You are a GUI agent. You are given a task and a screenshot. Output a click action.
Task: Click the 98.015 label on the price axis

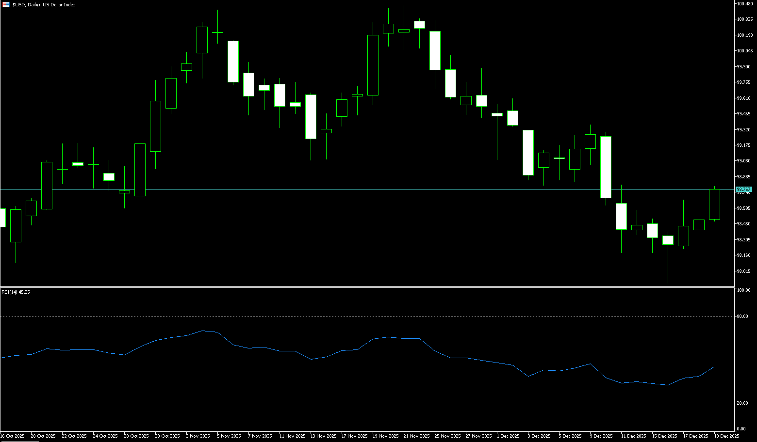[x=743, y=271]
